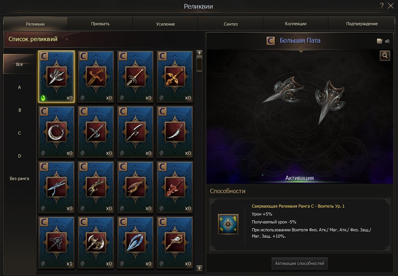Image resolution: width=398 pixels, height=276 pixels.
Task: Click the Активация способностей button
Action: 300,263
